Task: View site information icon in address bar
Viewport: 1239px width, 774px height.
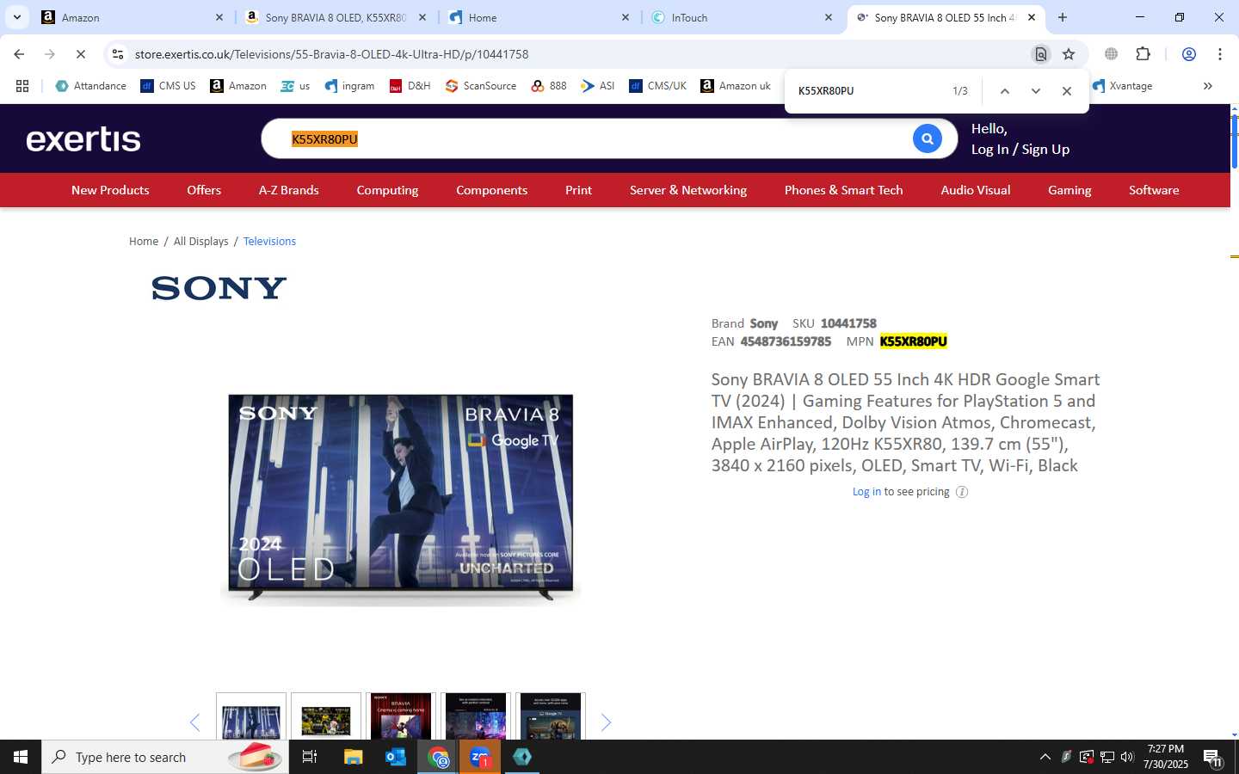Action: tap(118, 54)
